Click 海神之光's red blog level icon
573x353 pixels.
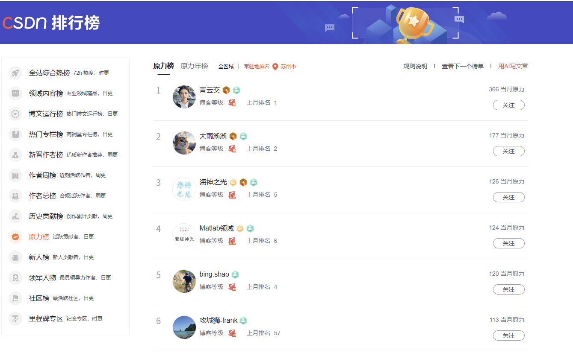tap(232, 195)
